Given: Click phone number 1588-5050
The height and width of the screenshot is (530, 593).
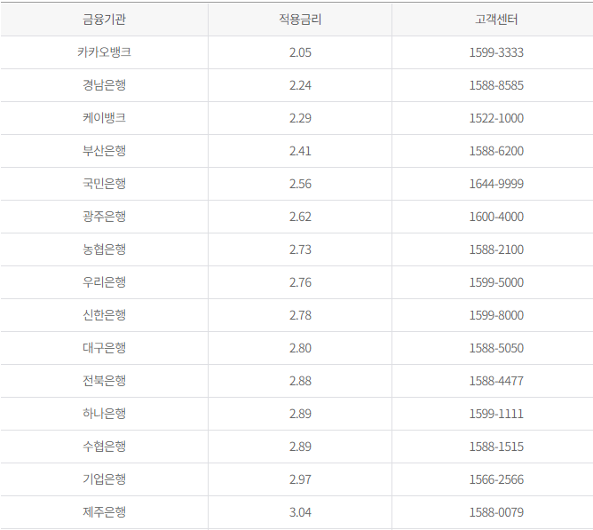Looking at the screenshot, I should [496, 348].
